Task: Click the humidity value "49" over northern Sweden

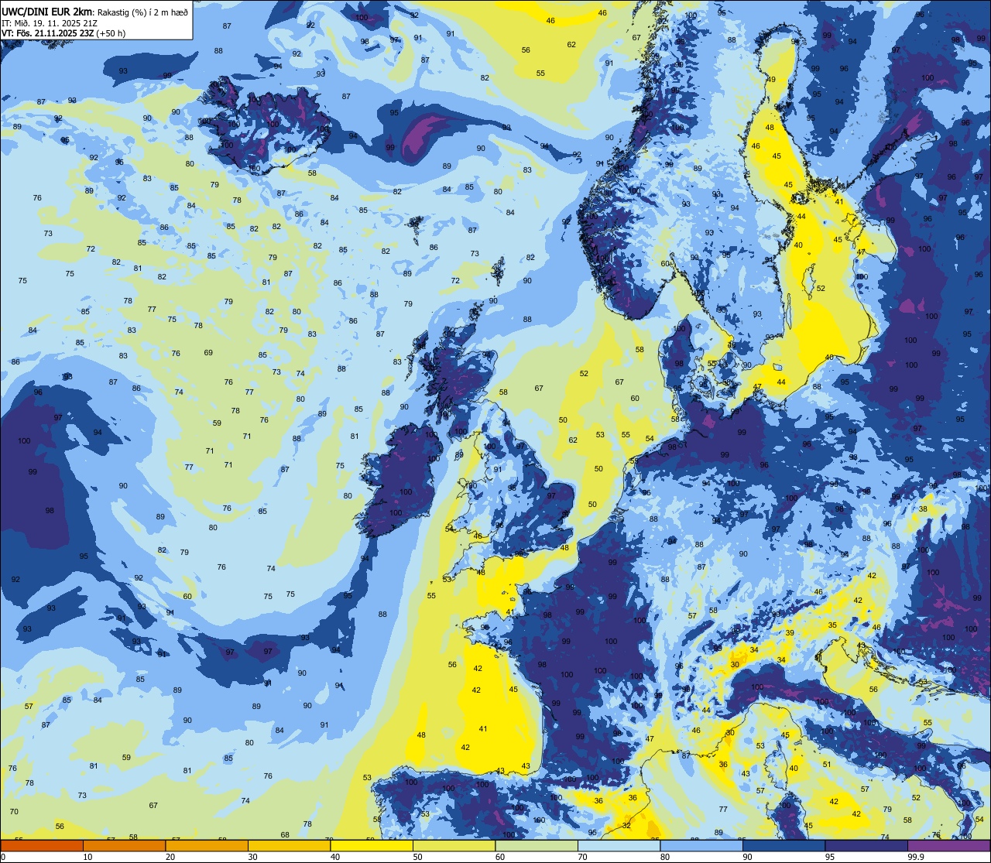Action: 771,80
